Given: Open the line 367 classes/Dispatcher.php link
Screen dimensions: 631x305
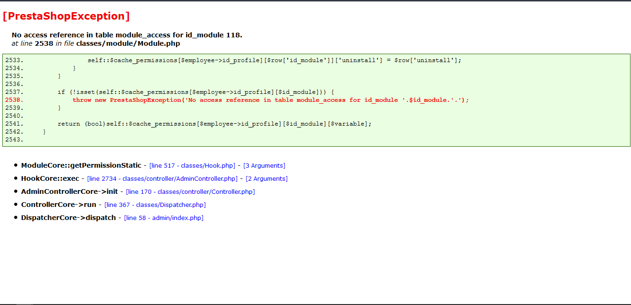Looking at the screenshot, I should click(x=155, y=205).
